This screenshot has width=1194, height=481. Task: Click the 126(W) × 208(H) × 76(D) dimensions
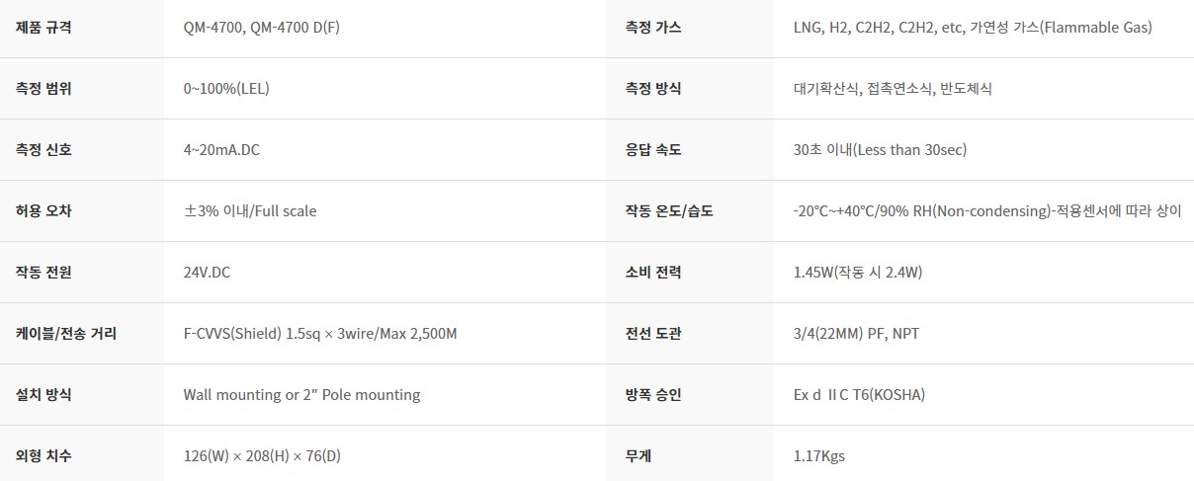click(x=263, y=456)
